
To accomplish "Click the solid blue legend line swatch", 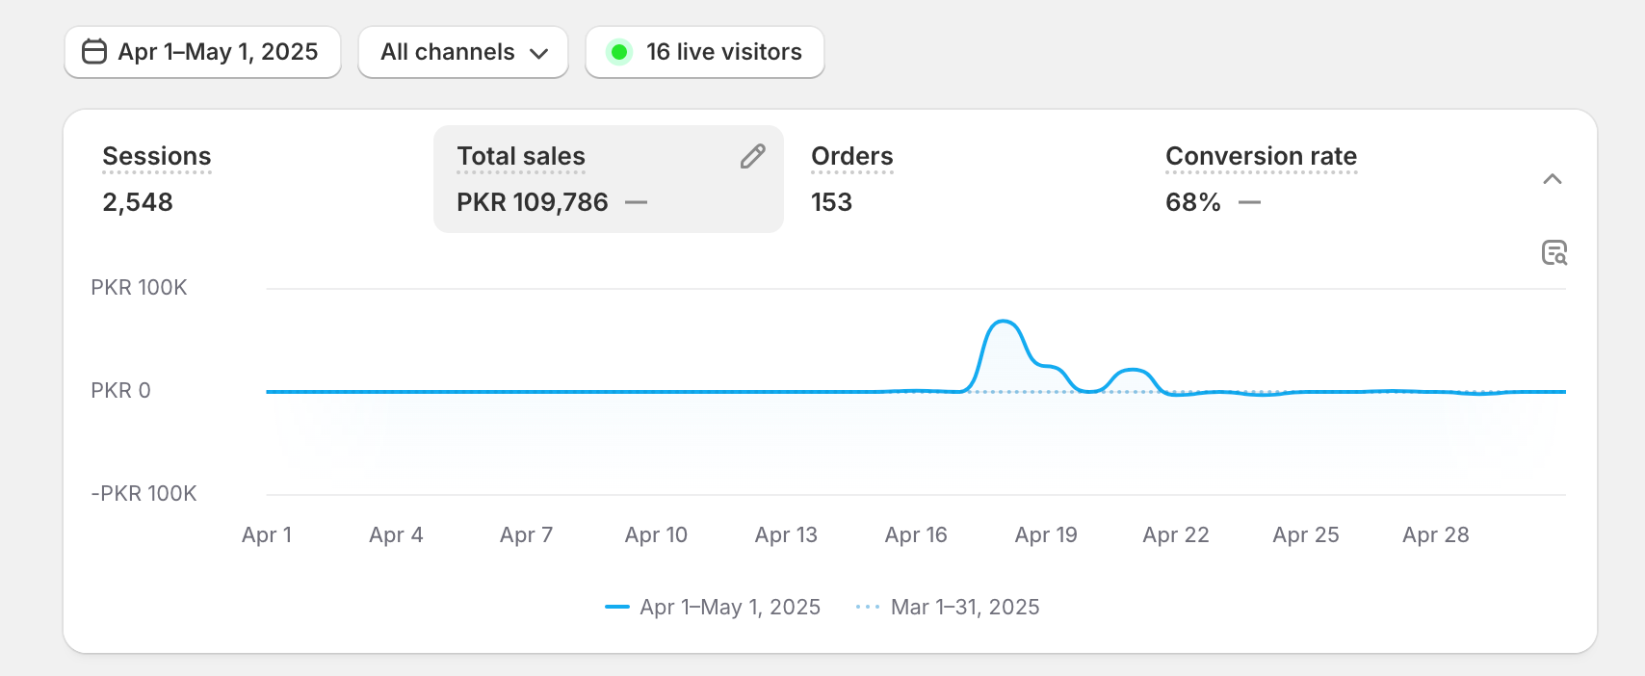I will (616, 607).
